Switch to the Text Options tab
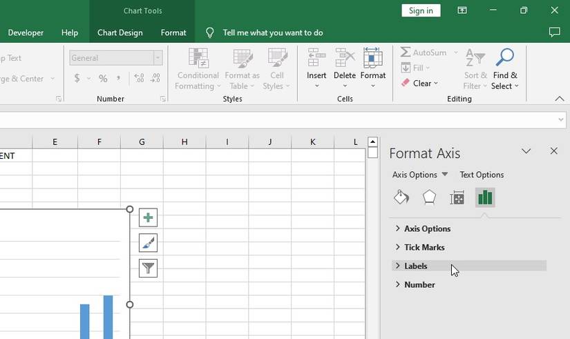 [482, 175]
